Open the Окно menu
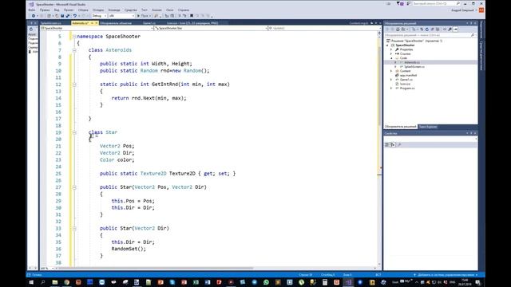 [x=170, y=10]
